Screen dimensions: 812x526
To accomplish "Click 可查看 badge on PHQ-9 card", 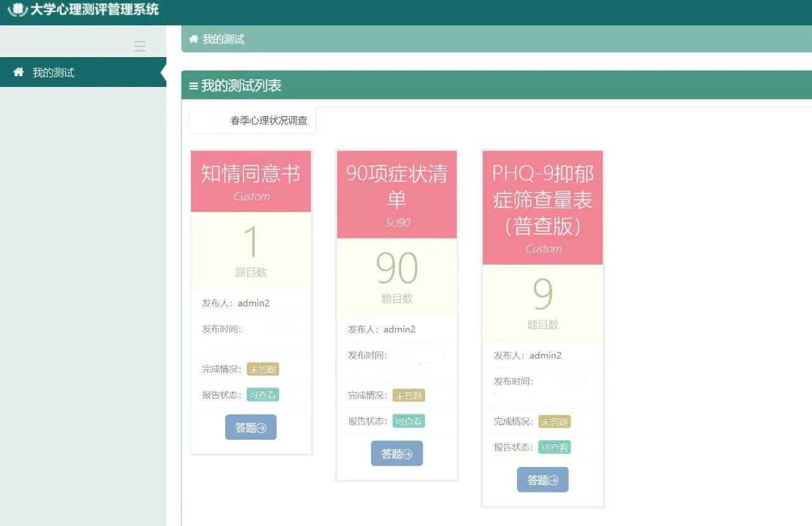I will 554,447.
